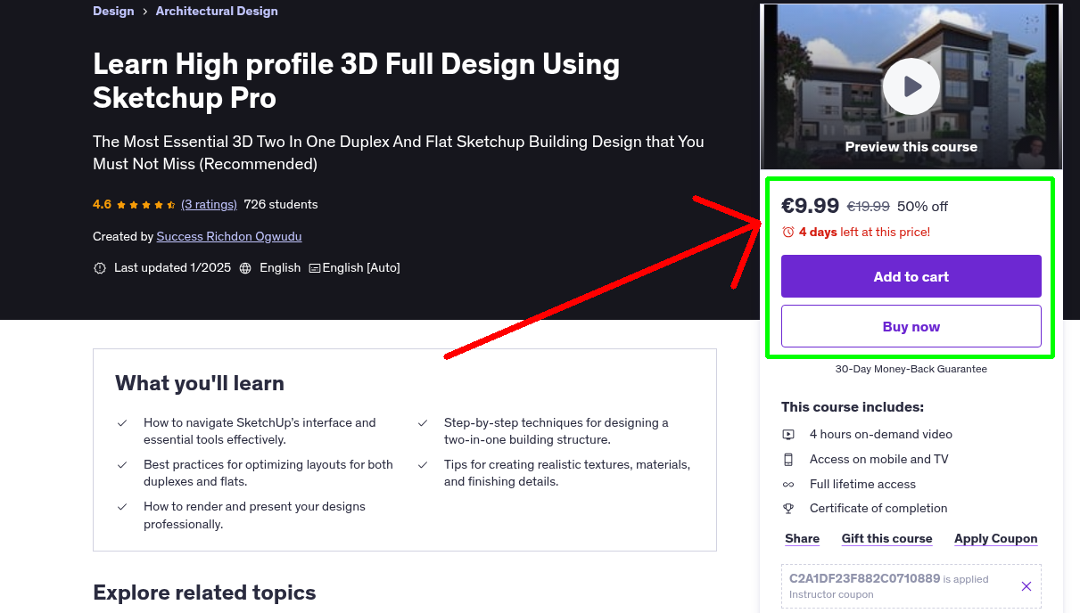Click the 'Explore related topics' heading

204,593
